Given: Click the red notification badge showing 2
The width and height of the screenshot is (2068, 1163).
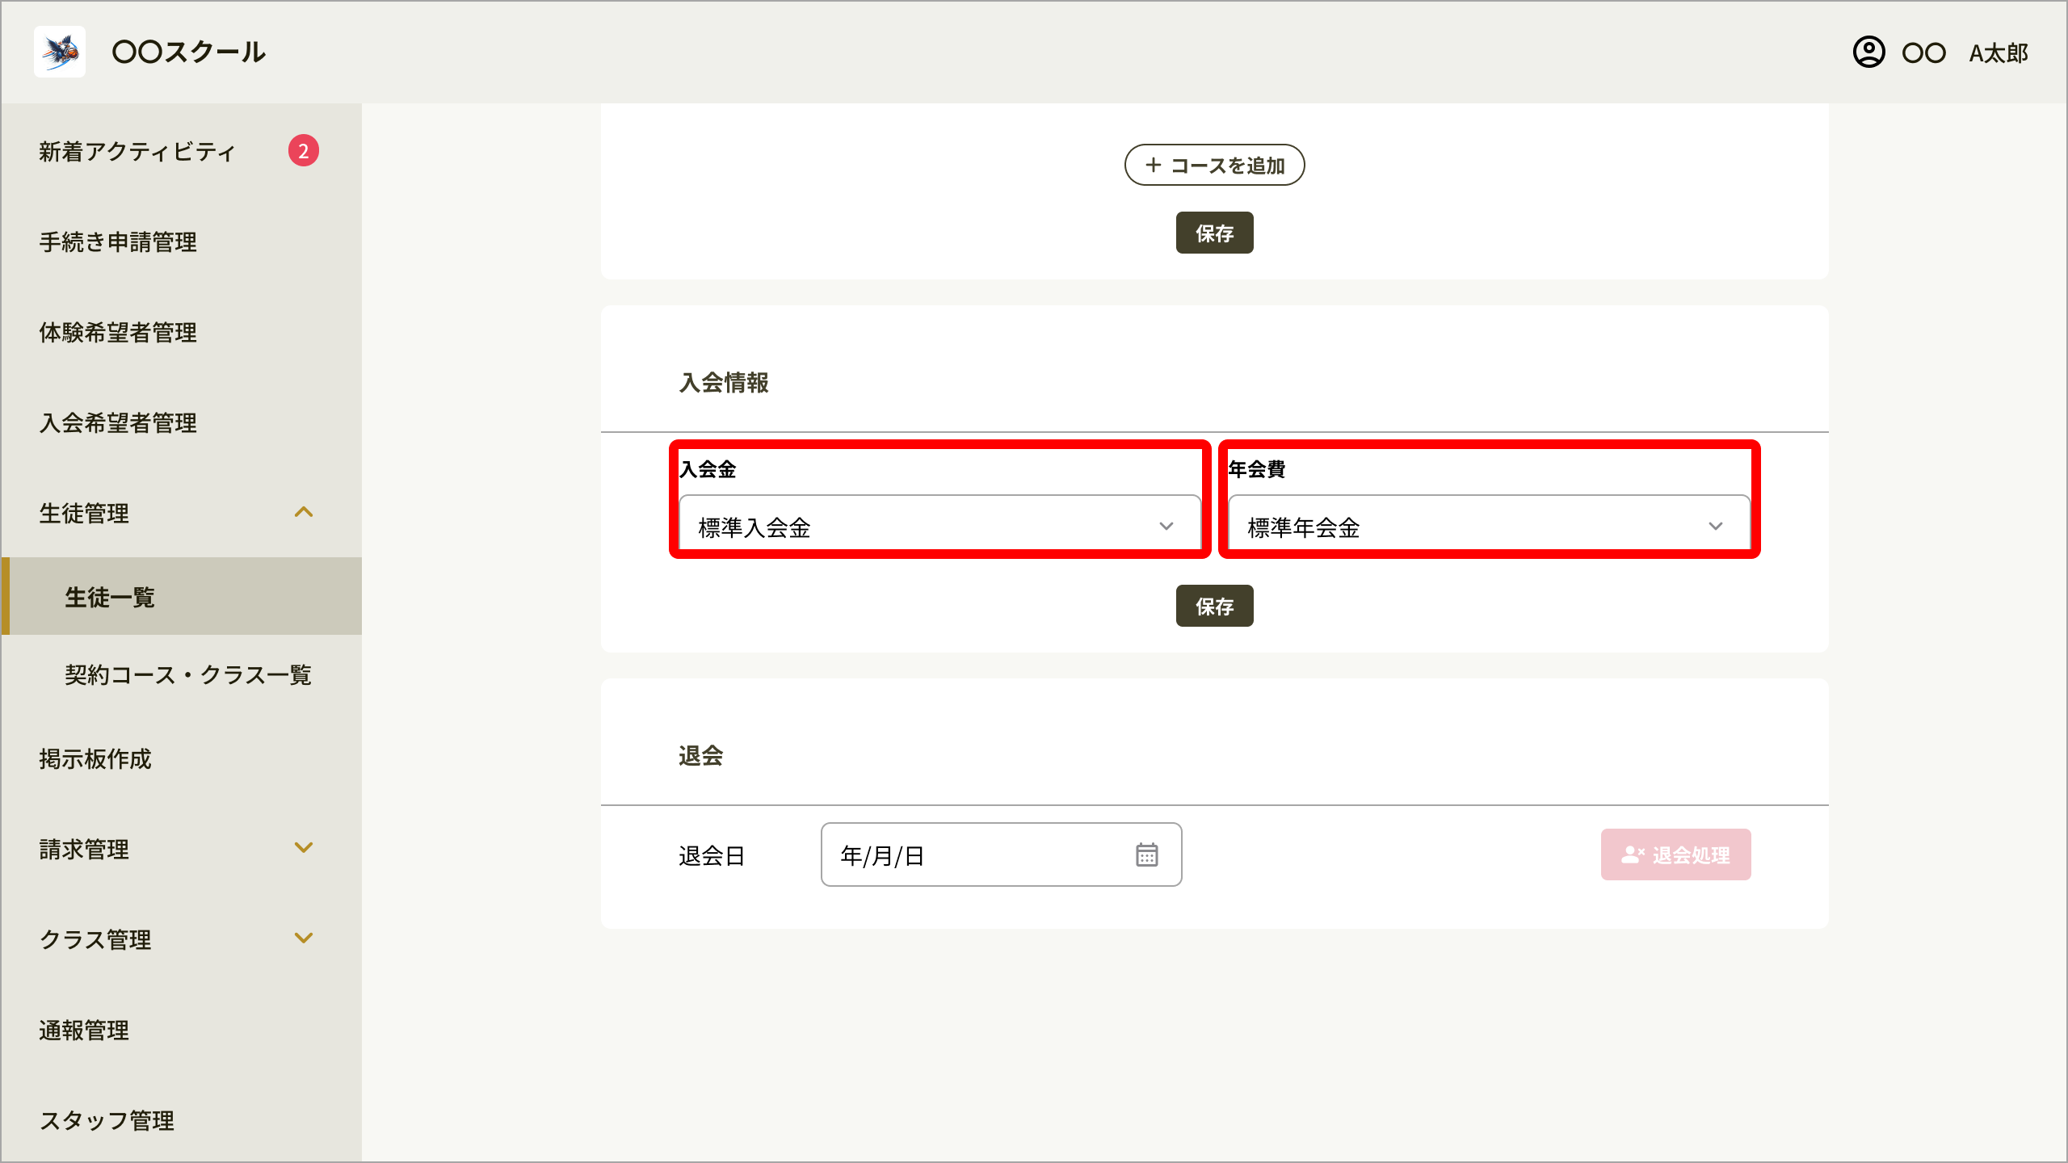Looking at the screenshot, I should [x=304, y=151].
